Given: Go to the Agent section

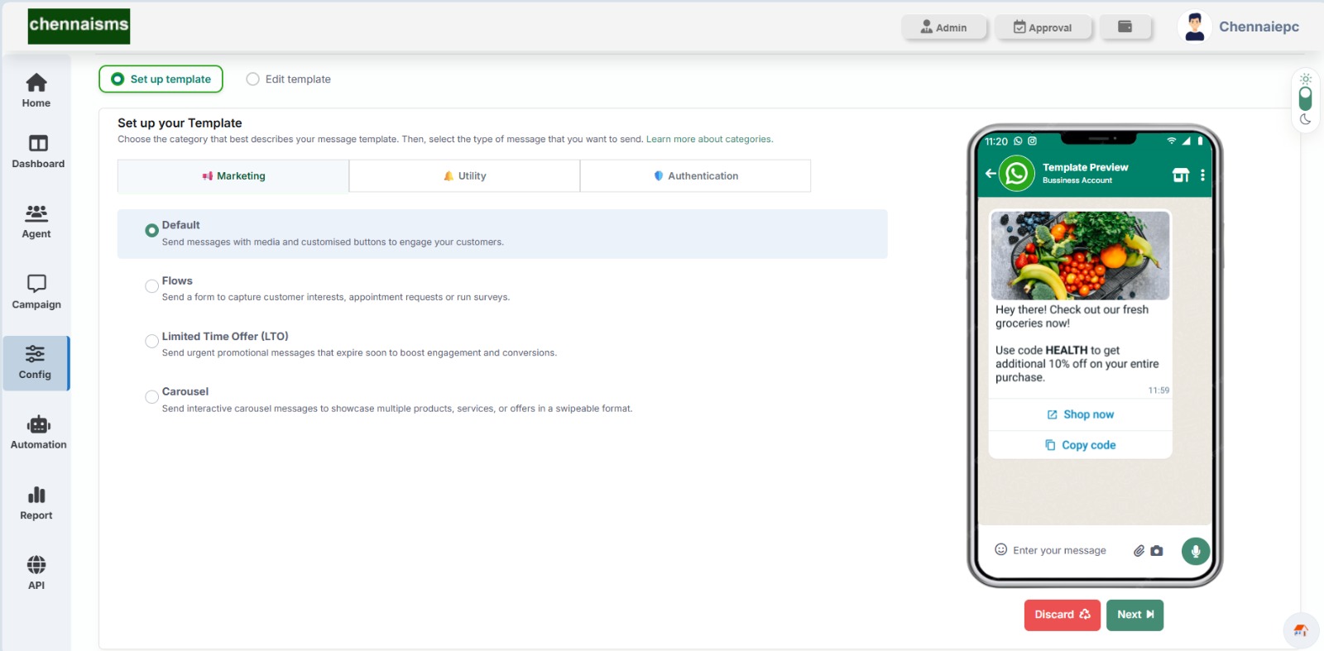Looking at the screenshot, I should (x=36, y=222).
